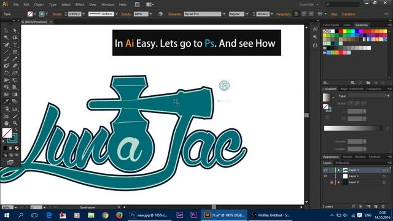Click the toolbox fill color box
Image resolution: width=393 pixels, height=221 pixels.
[x=7, y=133]
